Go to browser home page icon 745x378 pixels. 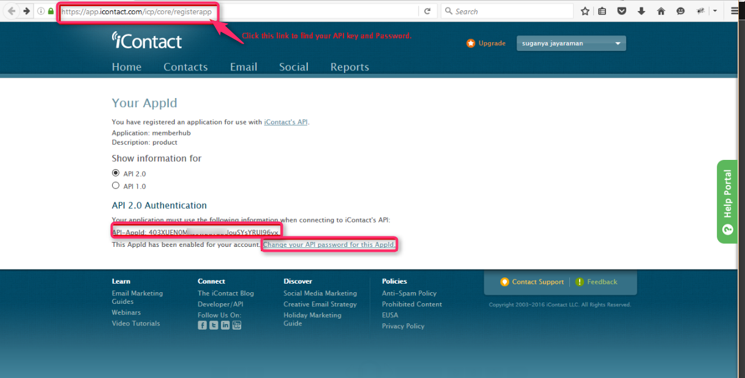[x=661, y=11]
